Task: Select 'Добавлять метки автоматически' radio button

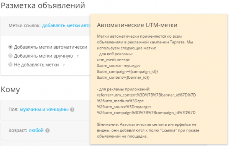Action: [10, 47]
